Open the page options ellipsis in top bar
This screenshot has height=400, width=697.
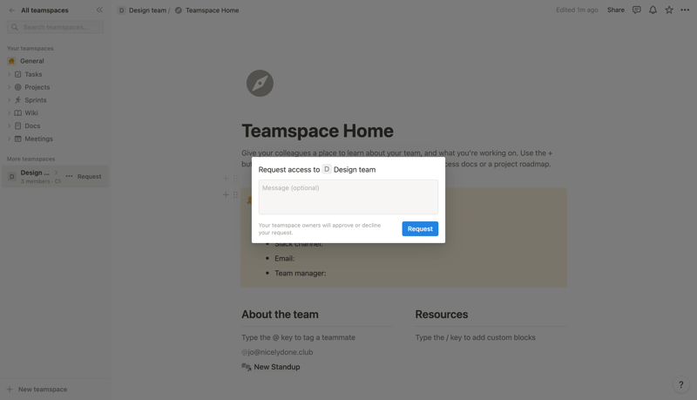pos(685,10)
